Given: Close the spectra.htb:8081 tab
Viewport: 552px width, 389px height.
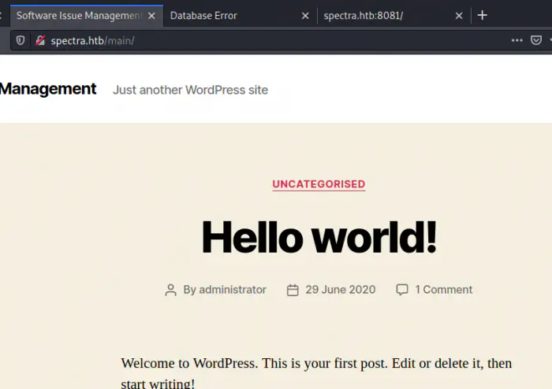Looking at the screenshot, I should pyautogui.click(x=460, y=16).
